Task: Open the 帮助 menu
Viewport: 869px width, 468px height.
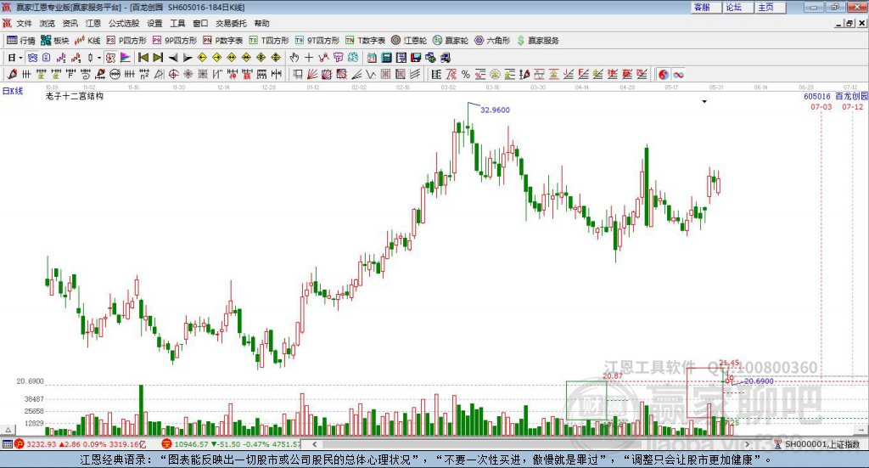Action: pos(261,23)
